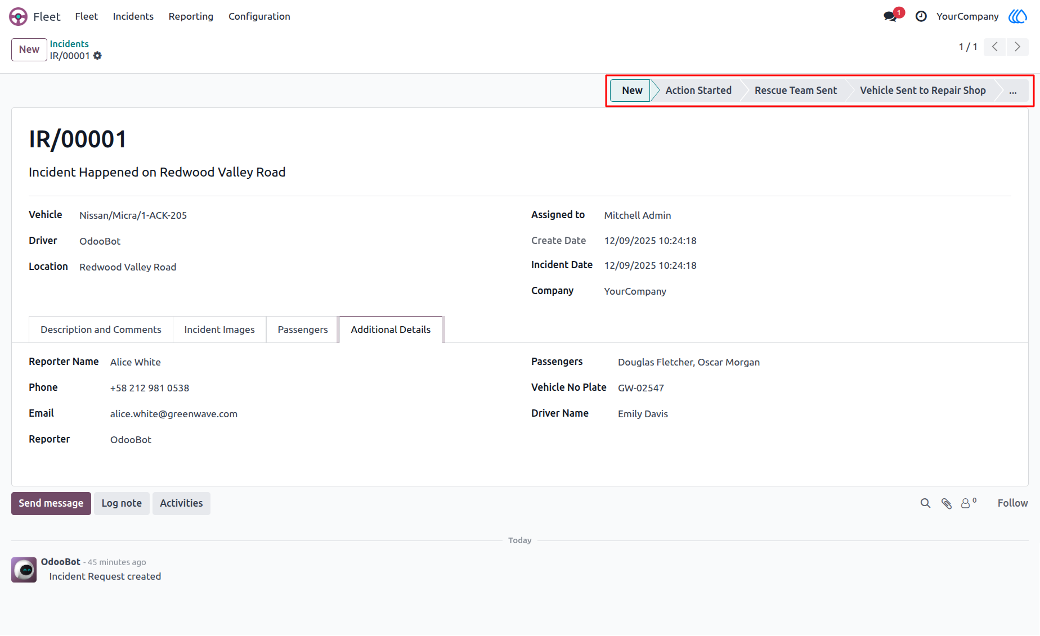Viewport: 1040px width, 636px height.
Task: Attach files using the paperclip icon
Action: tap(947, 503)
